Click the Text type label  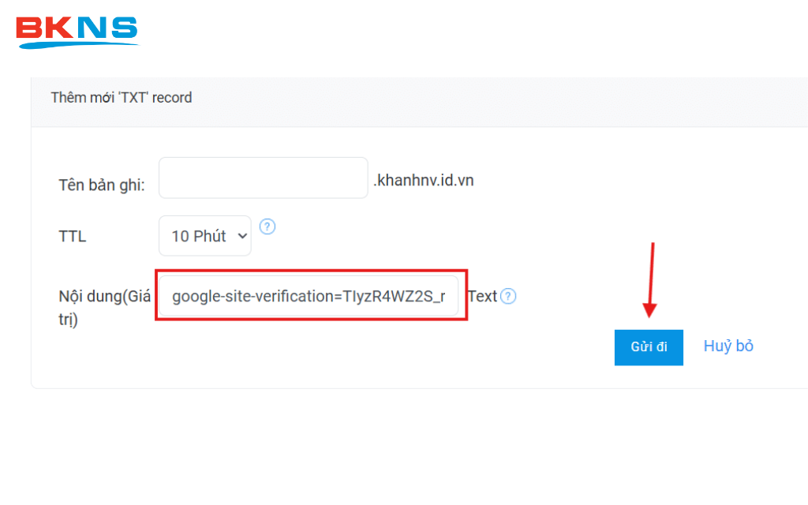pyautogui.click(x=482, y=297)
